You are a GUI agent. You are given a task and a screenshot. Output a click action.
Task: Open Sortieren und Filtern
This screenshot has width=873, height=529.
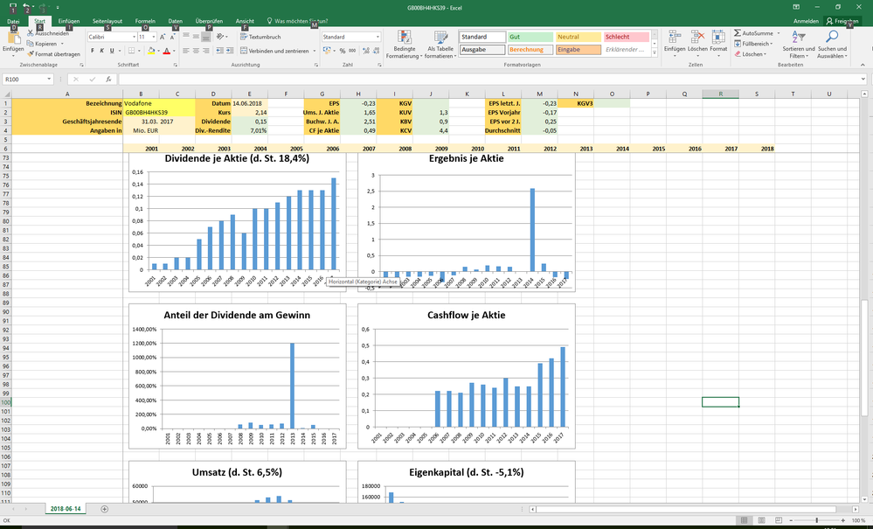(x=799, y=44)
